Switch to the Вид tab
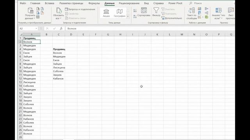The width and height of the screenshot is (250, 140). 146,3
